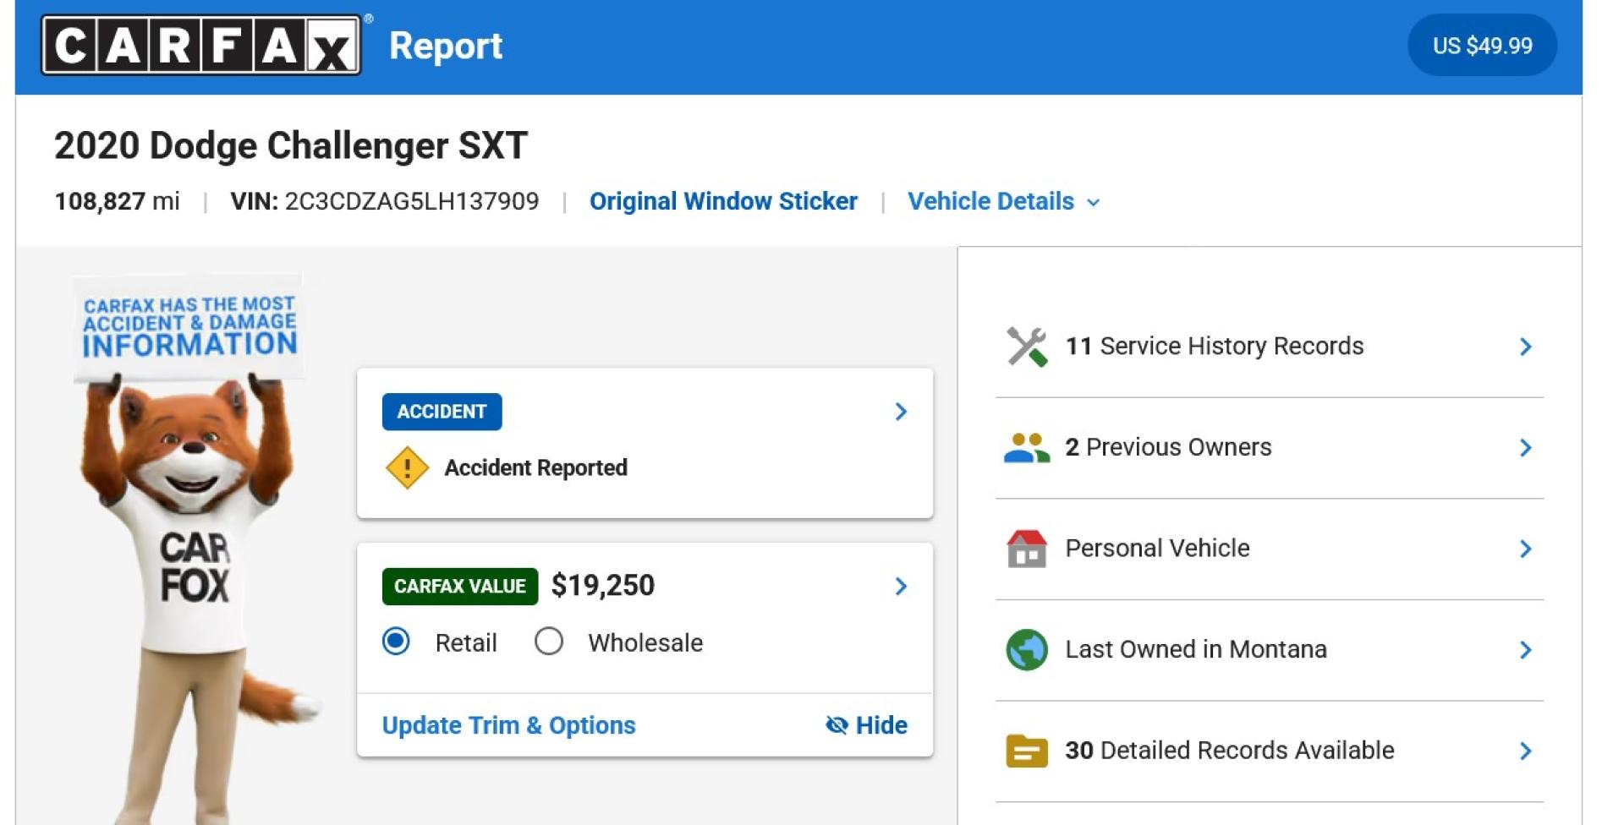Open 11 Service History Records
Viewport: 1624px width, 825px height.
(x=1270, y=347)
